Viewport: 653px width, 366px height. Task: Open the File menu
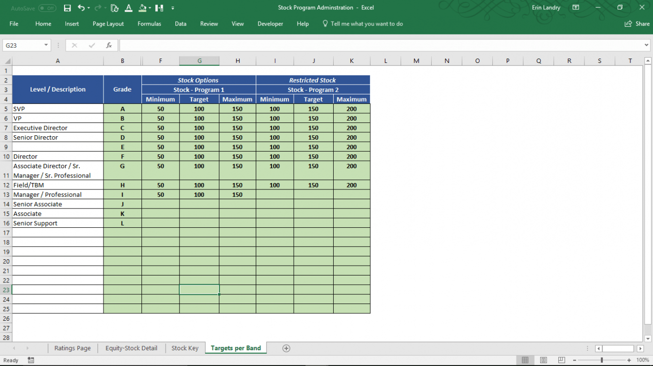coord(14,24)
